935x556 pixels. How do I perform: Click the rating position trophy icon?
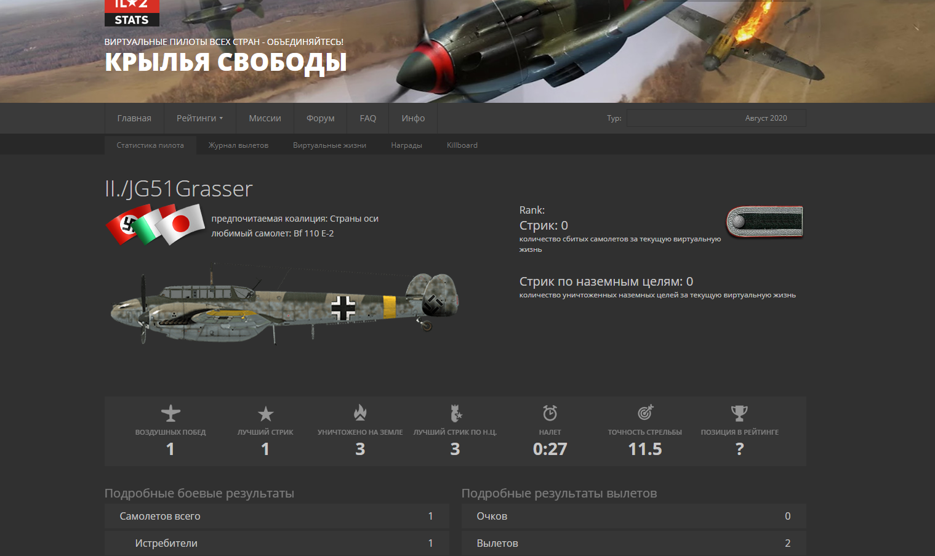pyautogui.click(x=739, y=413)
